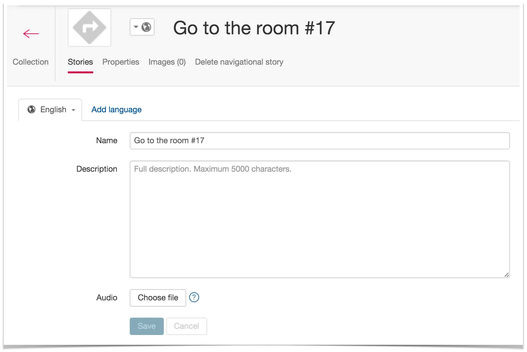Click into the Description text area

320,219
